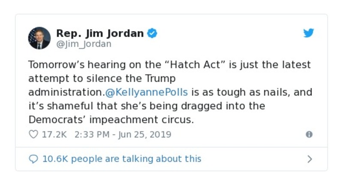Open the tweet info icon
The width and height of the screenshot is (343, 185).
pos(309,134)
